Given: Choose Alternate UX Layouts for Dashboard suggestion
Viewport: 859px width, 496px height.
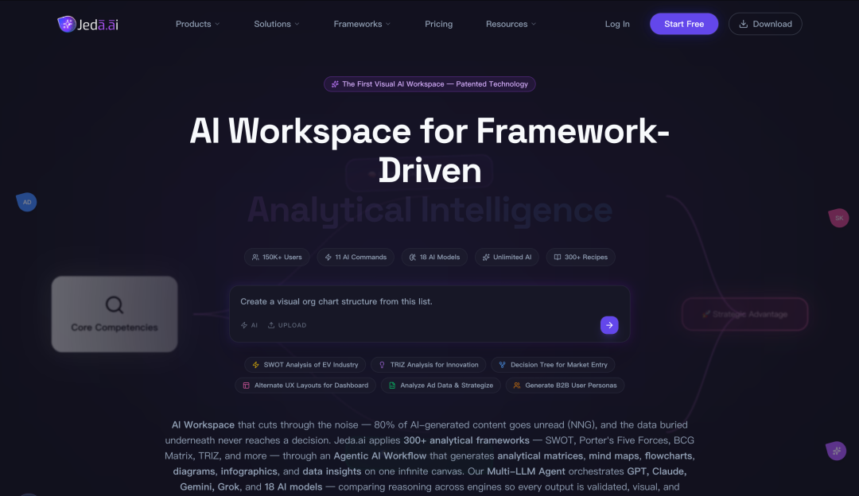Looking at the screenshot, I should (x=305, y=386).
